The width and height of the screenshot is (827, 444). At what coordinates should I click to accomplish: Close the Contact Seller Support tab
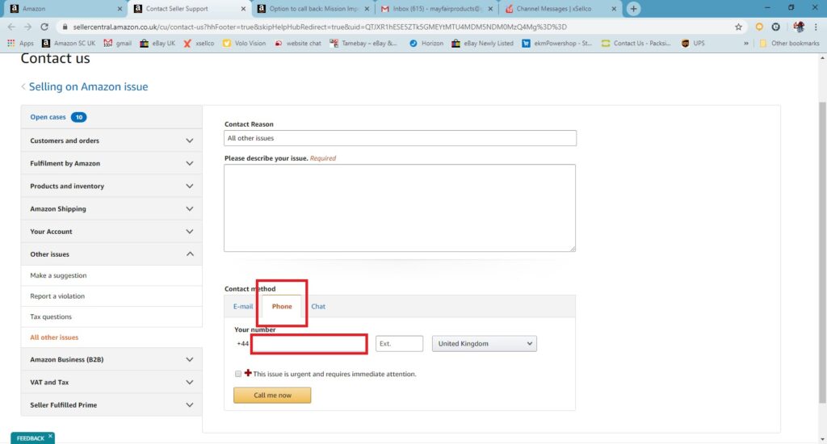coord(243,8)
